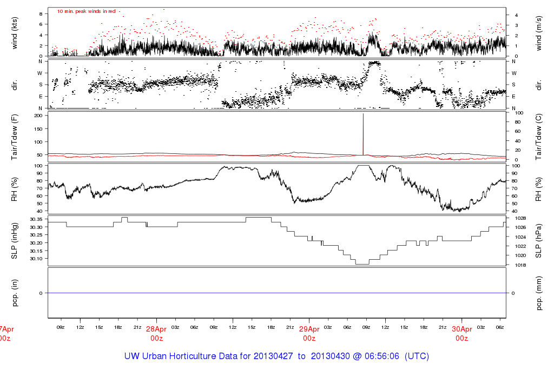Select the 29Apr 00z date marker

pos(309,333)
